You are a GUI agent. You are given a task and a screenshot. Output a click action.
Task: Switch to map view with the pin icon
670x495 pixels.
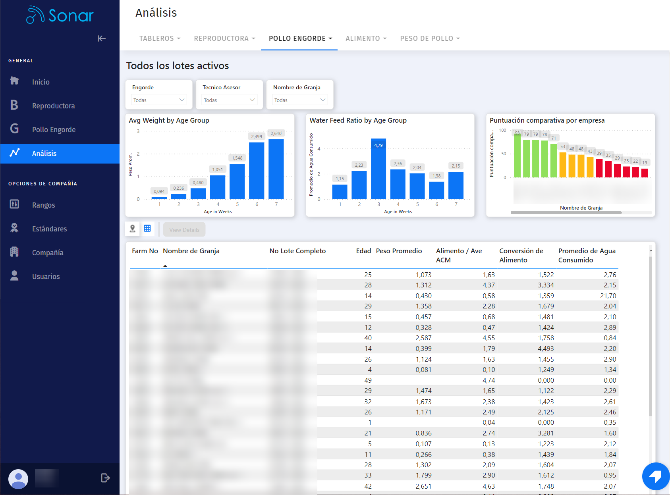133,229
